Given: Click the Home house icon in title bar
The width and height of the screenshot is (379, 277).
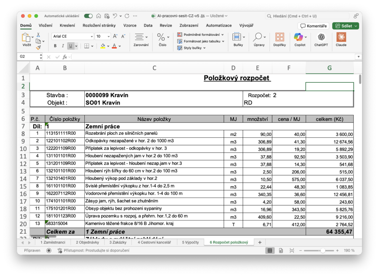Looking at the screenshot, I should 98,16.
